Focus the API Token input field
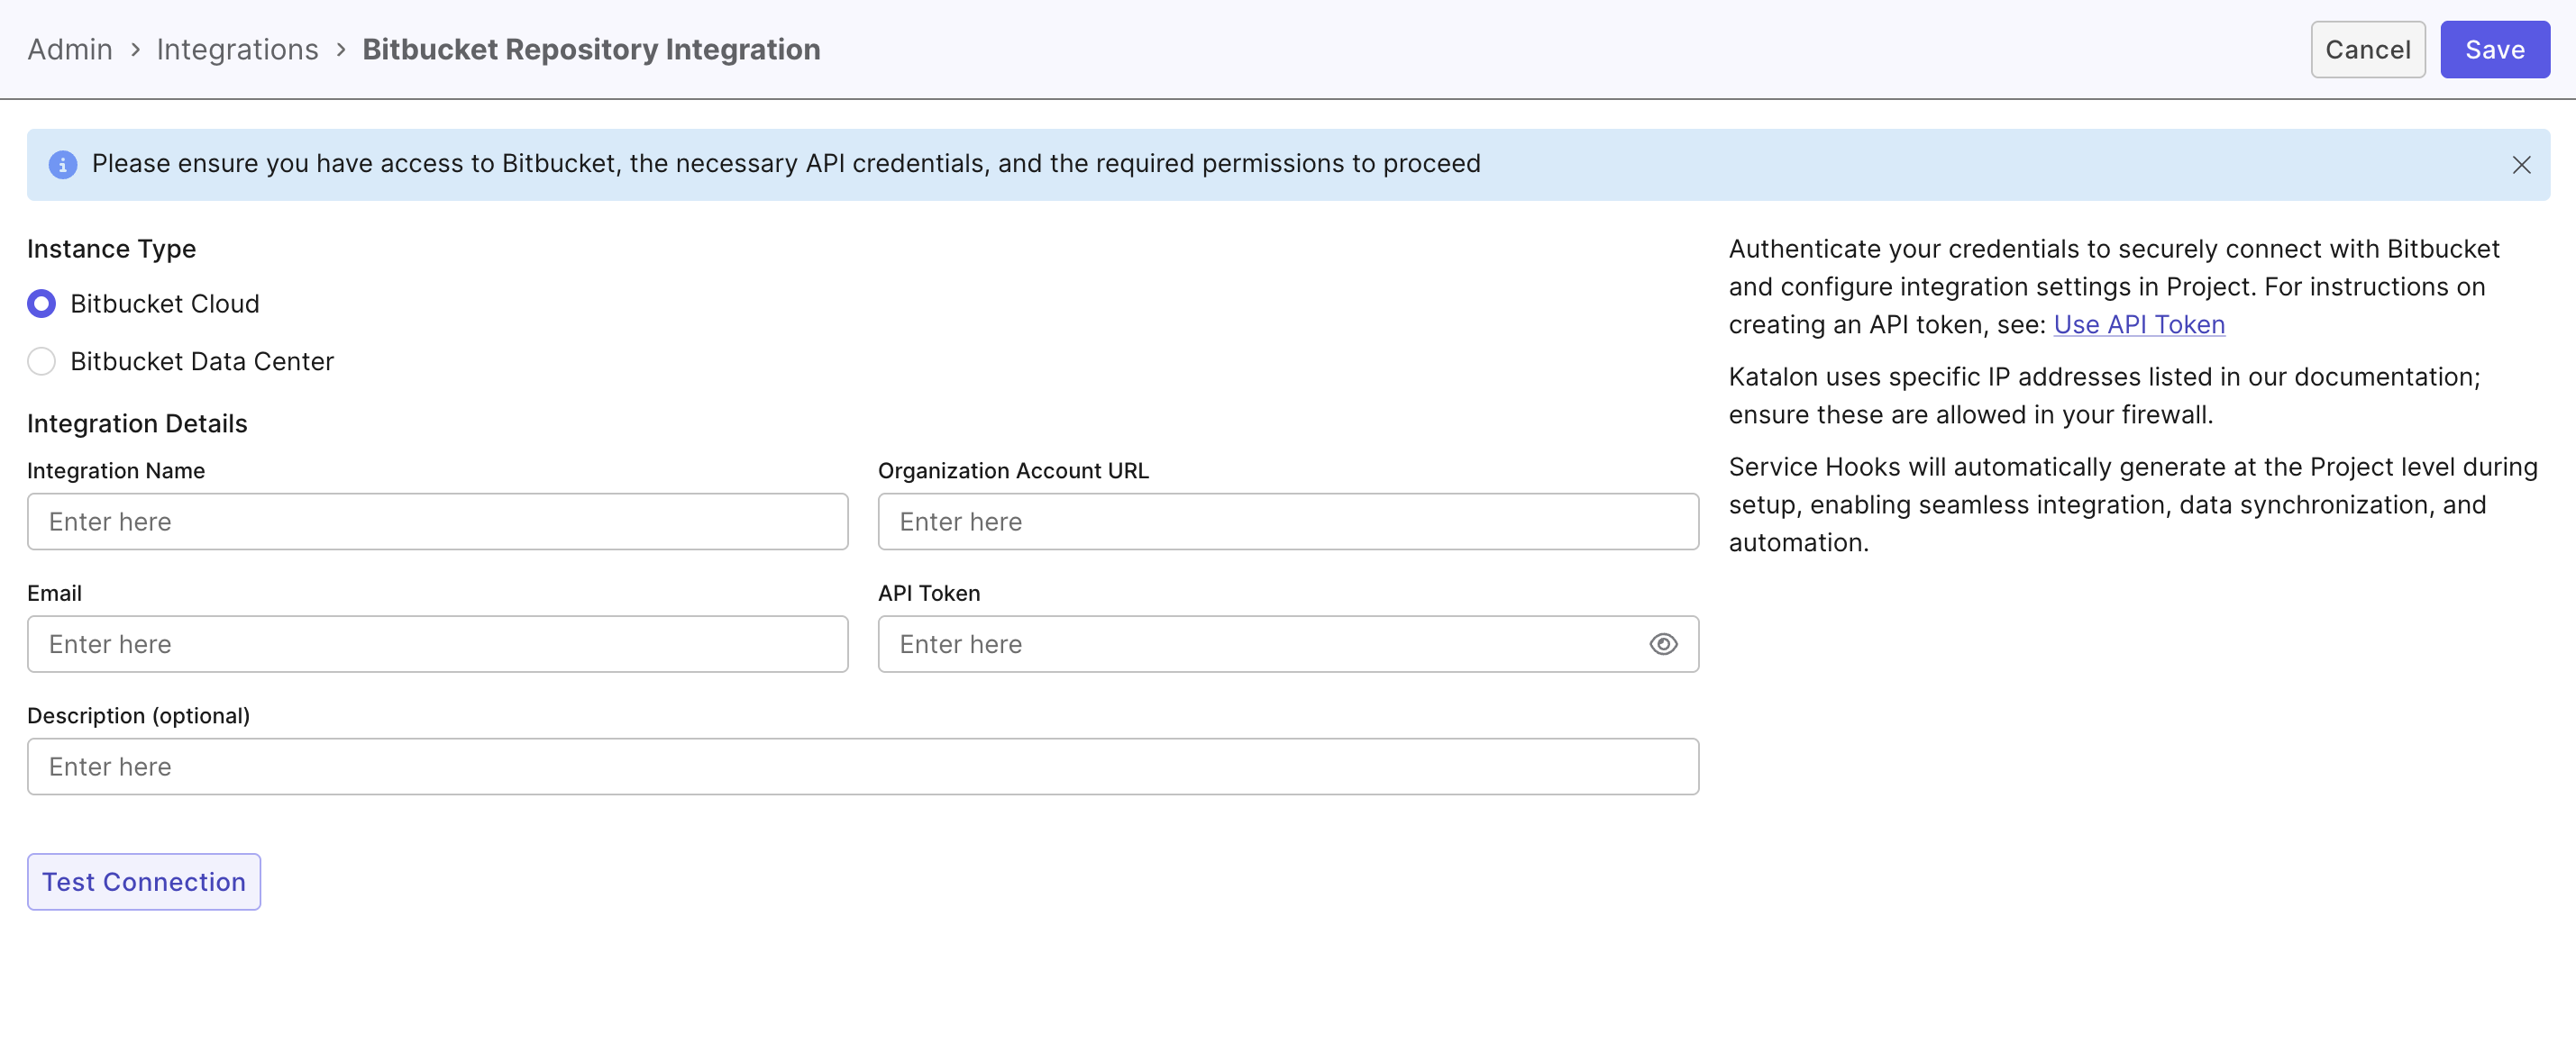The image size is (2576, 1044). pyautogui.click(x=1288, y=644)
